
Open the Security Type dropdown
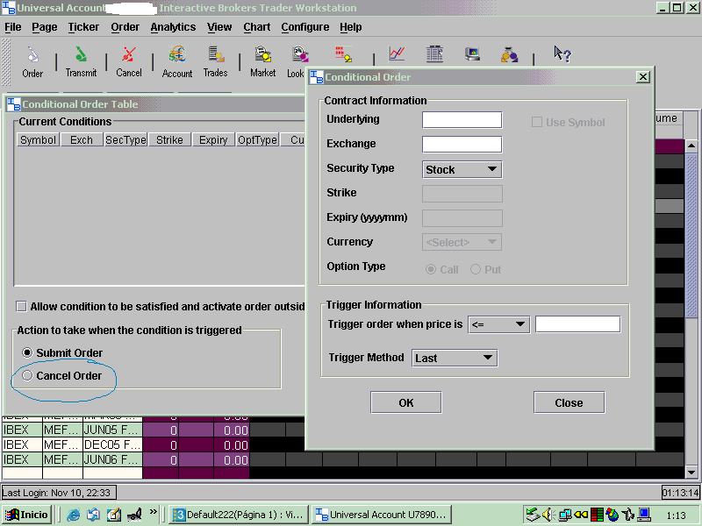pos(462,169)
